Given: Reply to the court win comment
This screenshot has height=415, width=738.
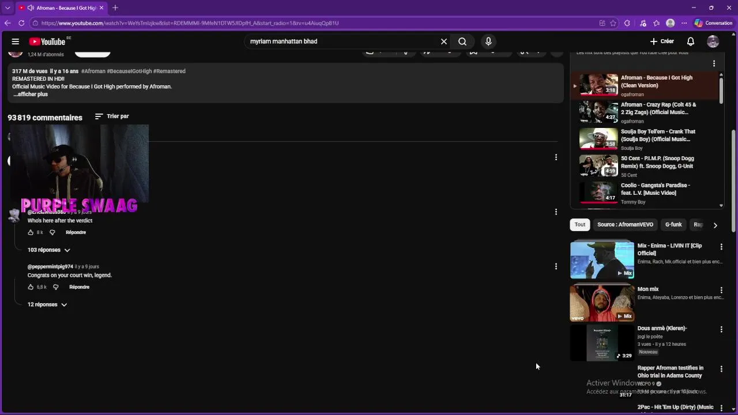Looking at the screenshot, I should click(79, 287).
